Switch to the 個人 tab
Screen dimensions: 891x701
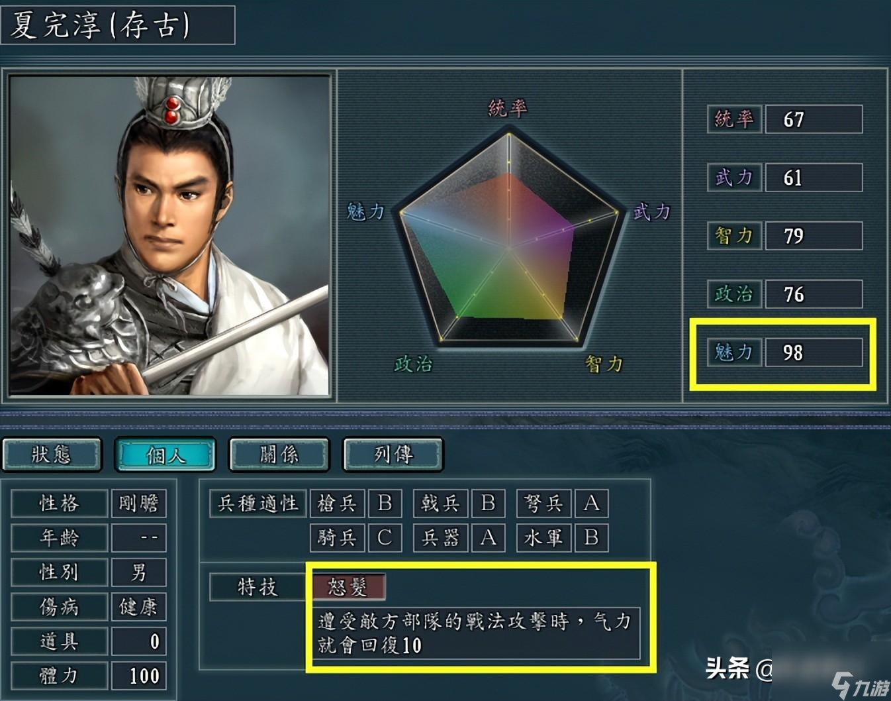165,455
